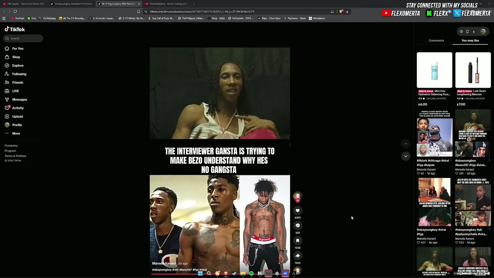494x278 pixels.
Task: Switch to the PlatteBabyBray browser tab
Action: pyautogui.click(x=167, y=4)
